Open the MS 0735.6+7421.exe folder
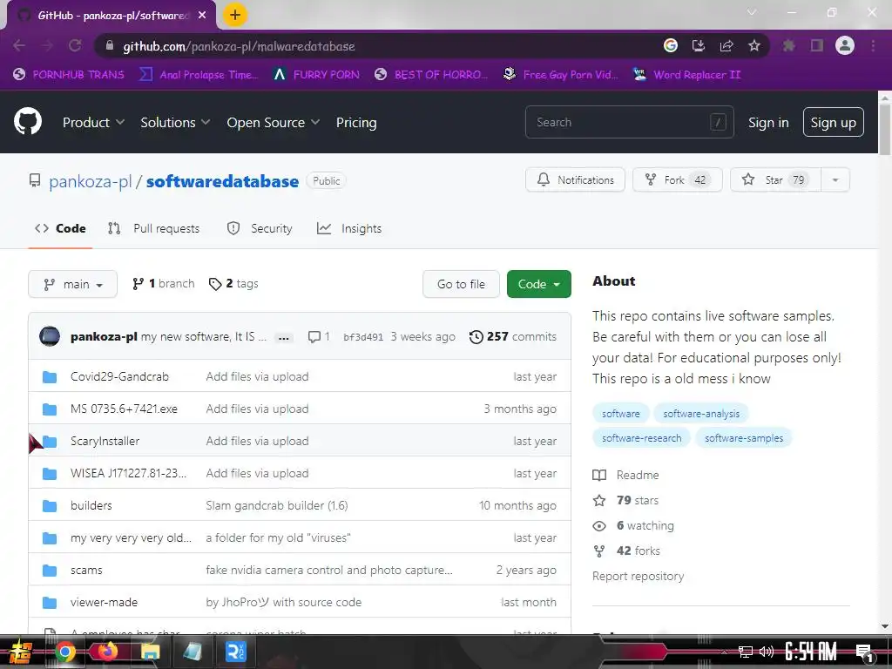Image resolution: width=892 pixels, height=669 pixels. click(124, 409)
